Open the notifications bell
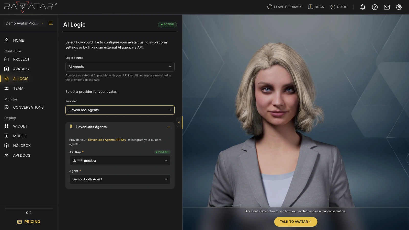The image size is (409, 230). point(362,7)
